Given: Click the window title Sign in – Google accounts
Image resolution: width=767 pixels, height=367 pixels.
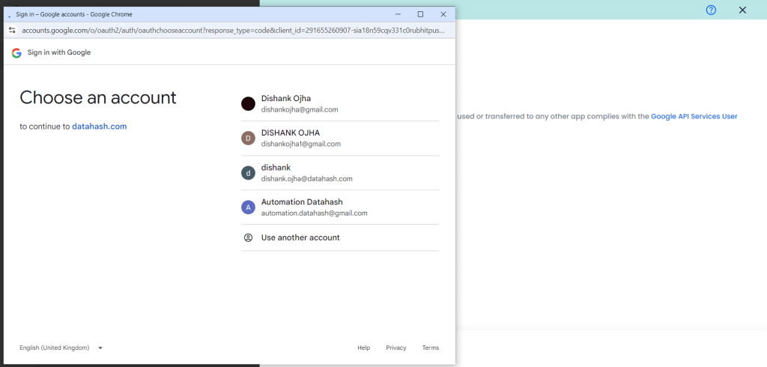Looking at the screenshot, I should click(x=74, y=14).
